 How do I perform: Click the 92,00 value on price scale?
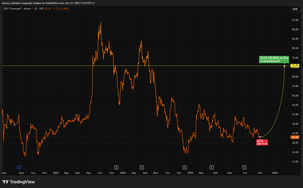[x=295, y=20]
